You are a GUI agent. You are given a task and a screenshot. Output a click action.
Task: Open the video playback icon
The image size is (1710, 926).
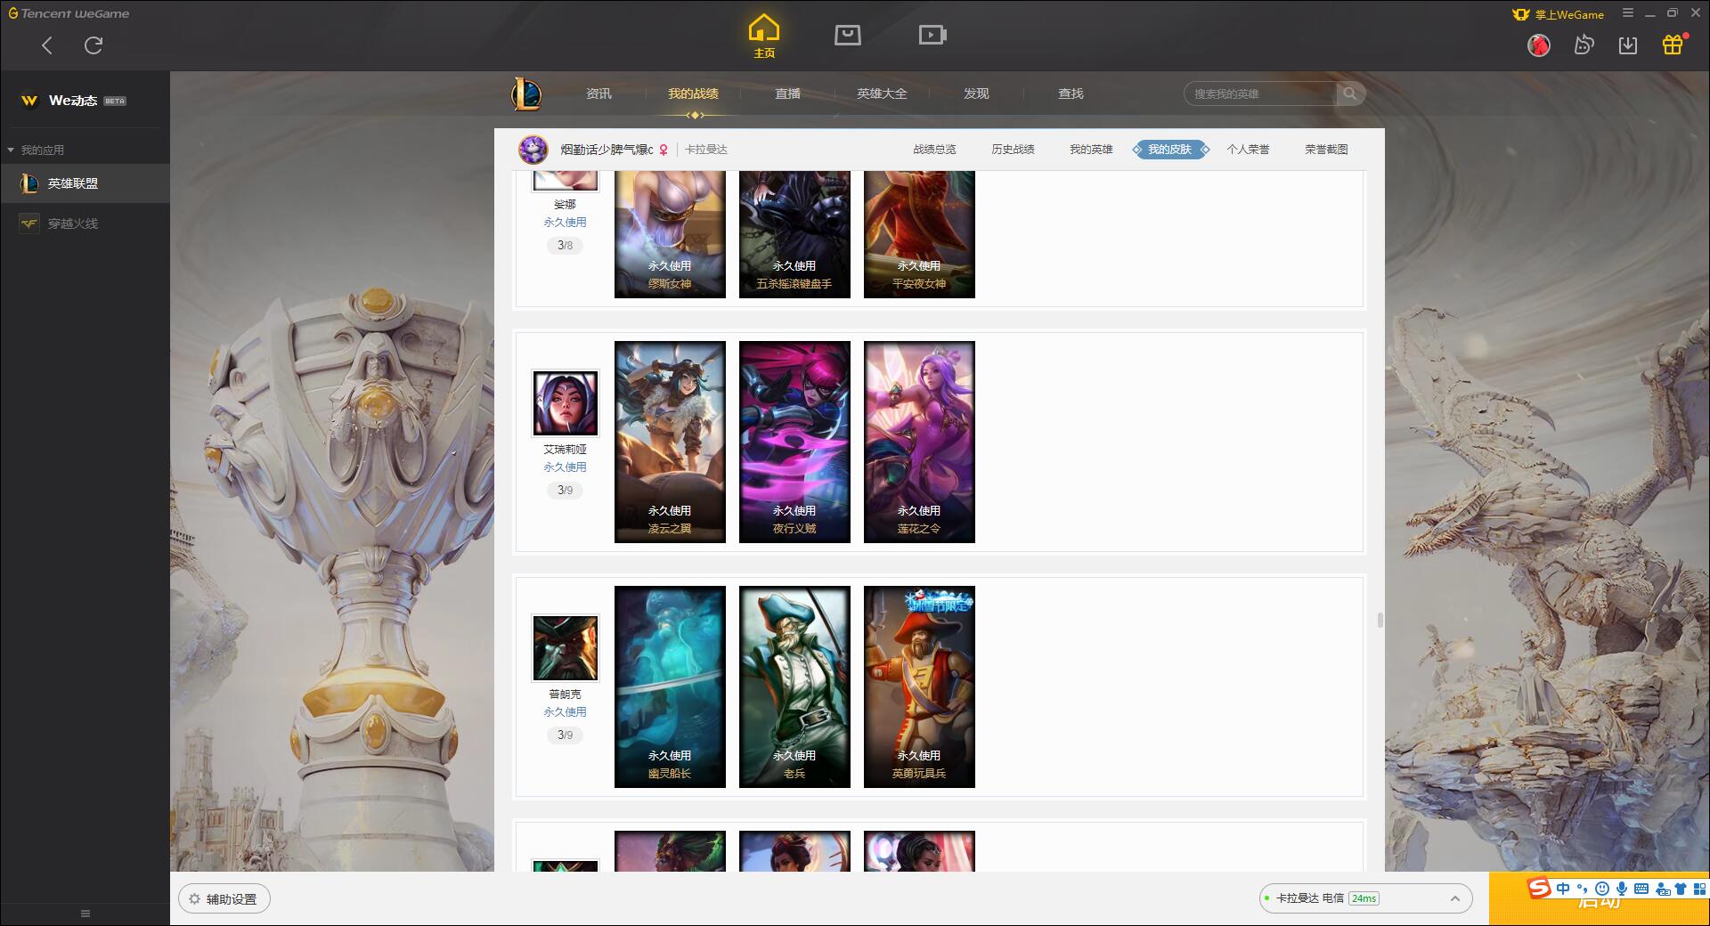[932, 36]
